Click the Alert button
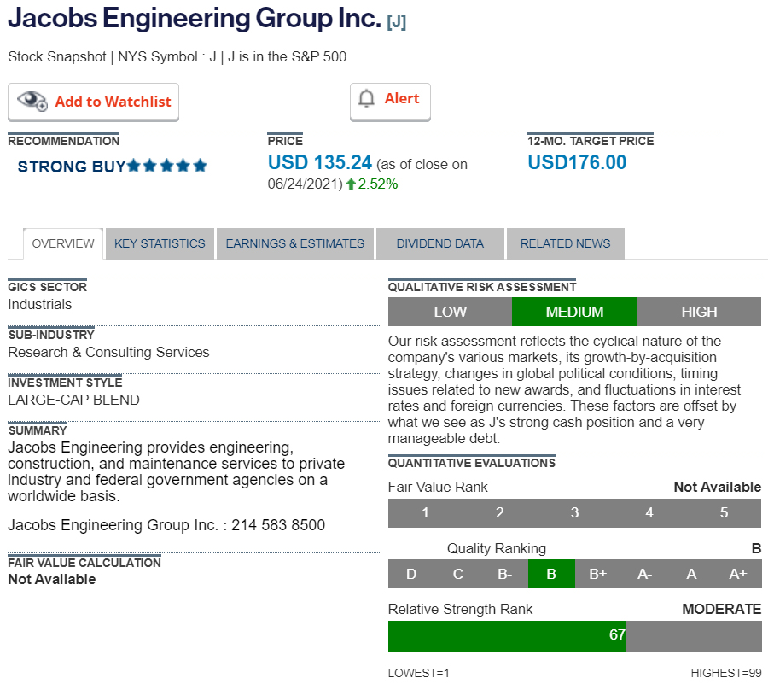This screenshot has height=684, width=774. [x=390, y=100]
